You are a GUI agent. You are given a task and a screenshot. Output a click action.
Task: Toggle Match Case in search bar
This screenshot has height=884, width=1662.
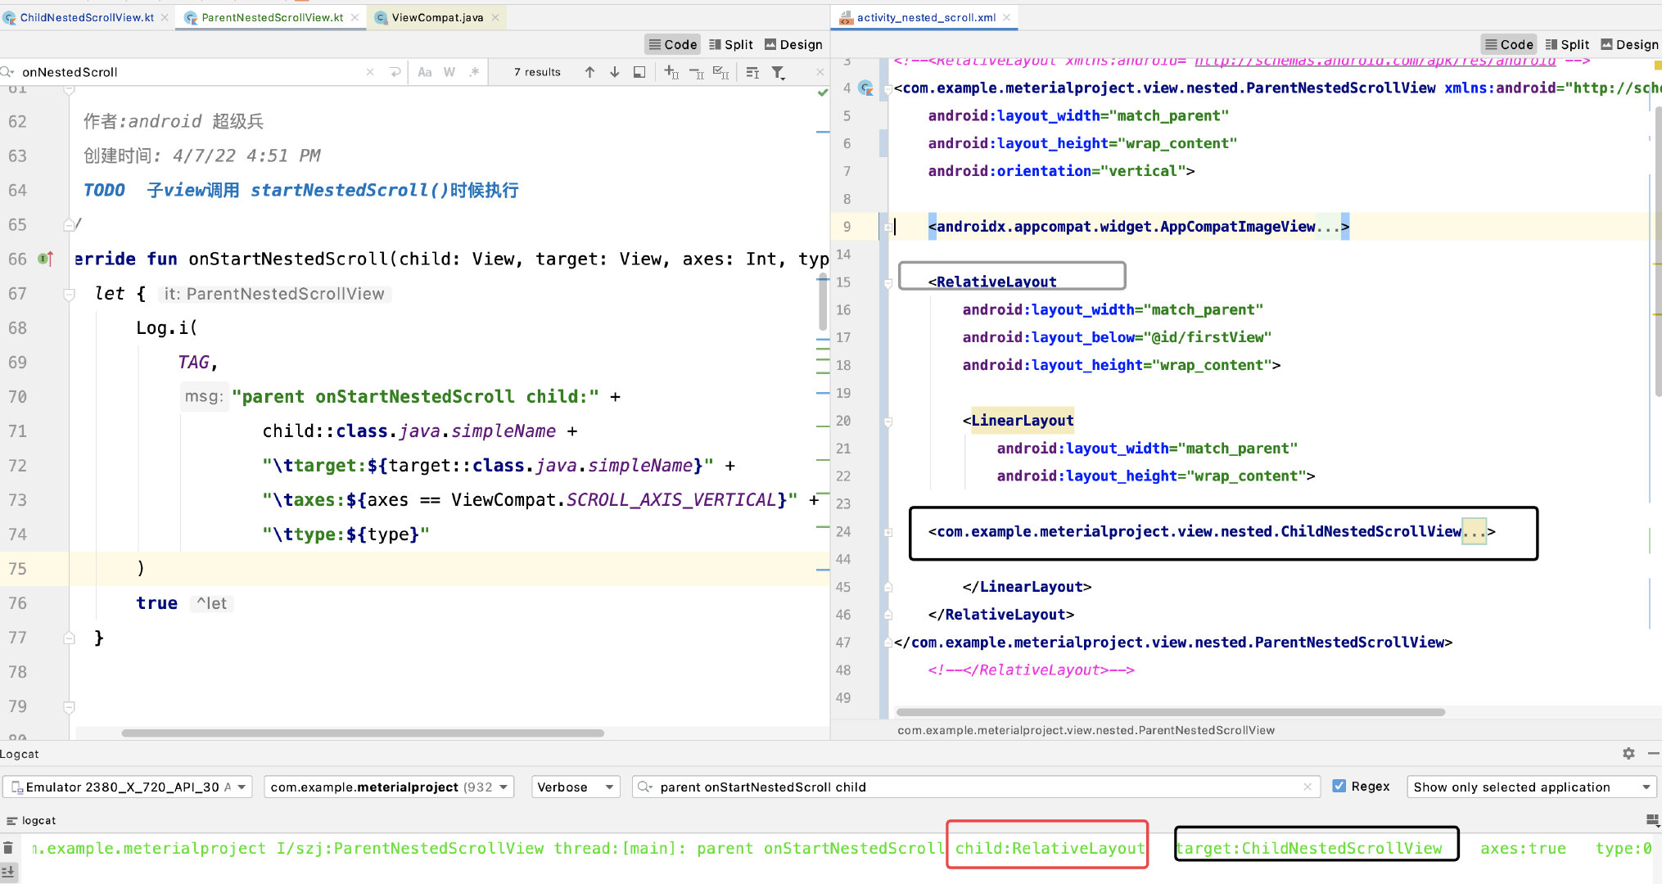tap(424, 72)
